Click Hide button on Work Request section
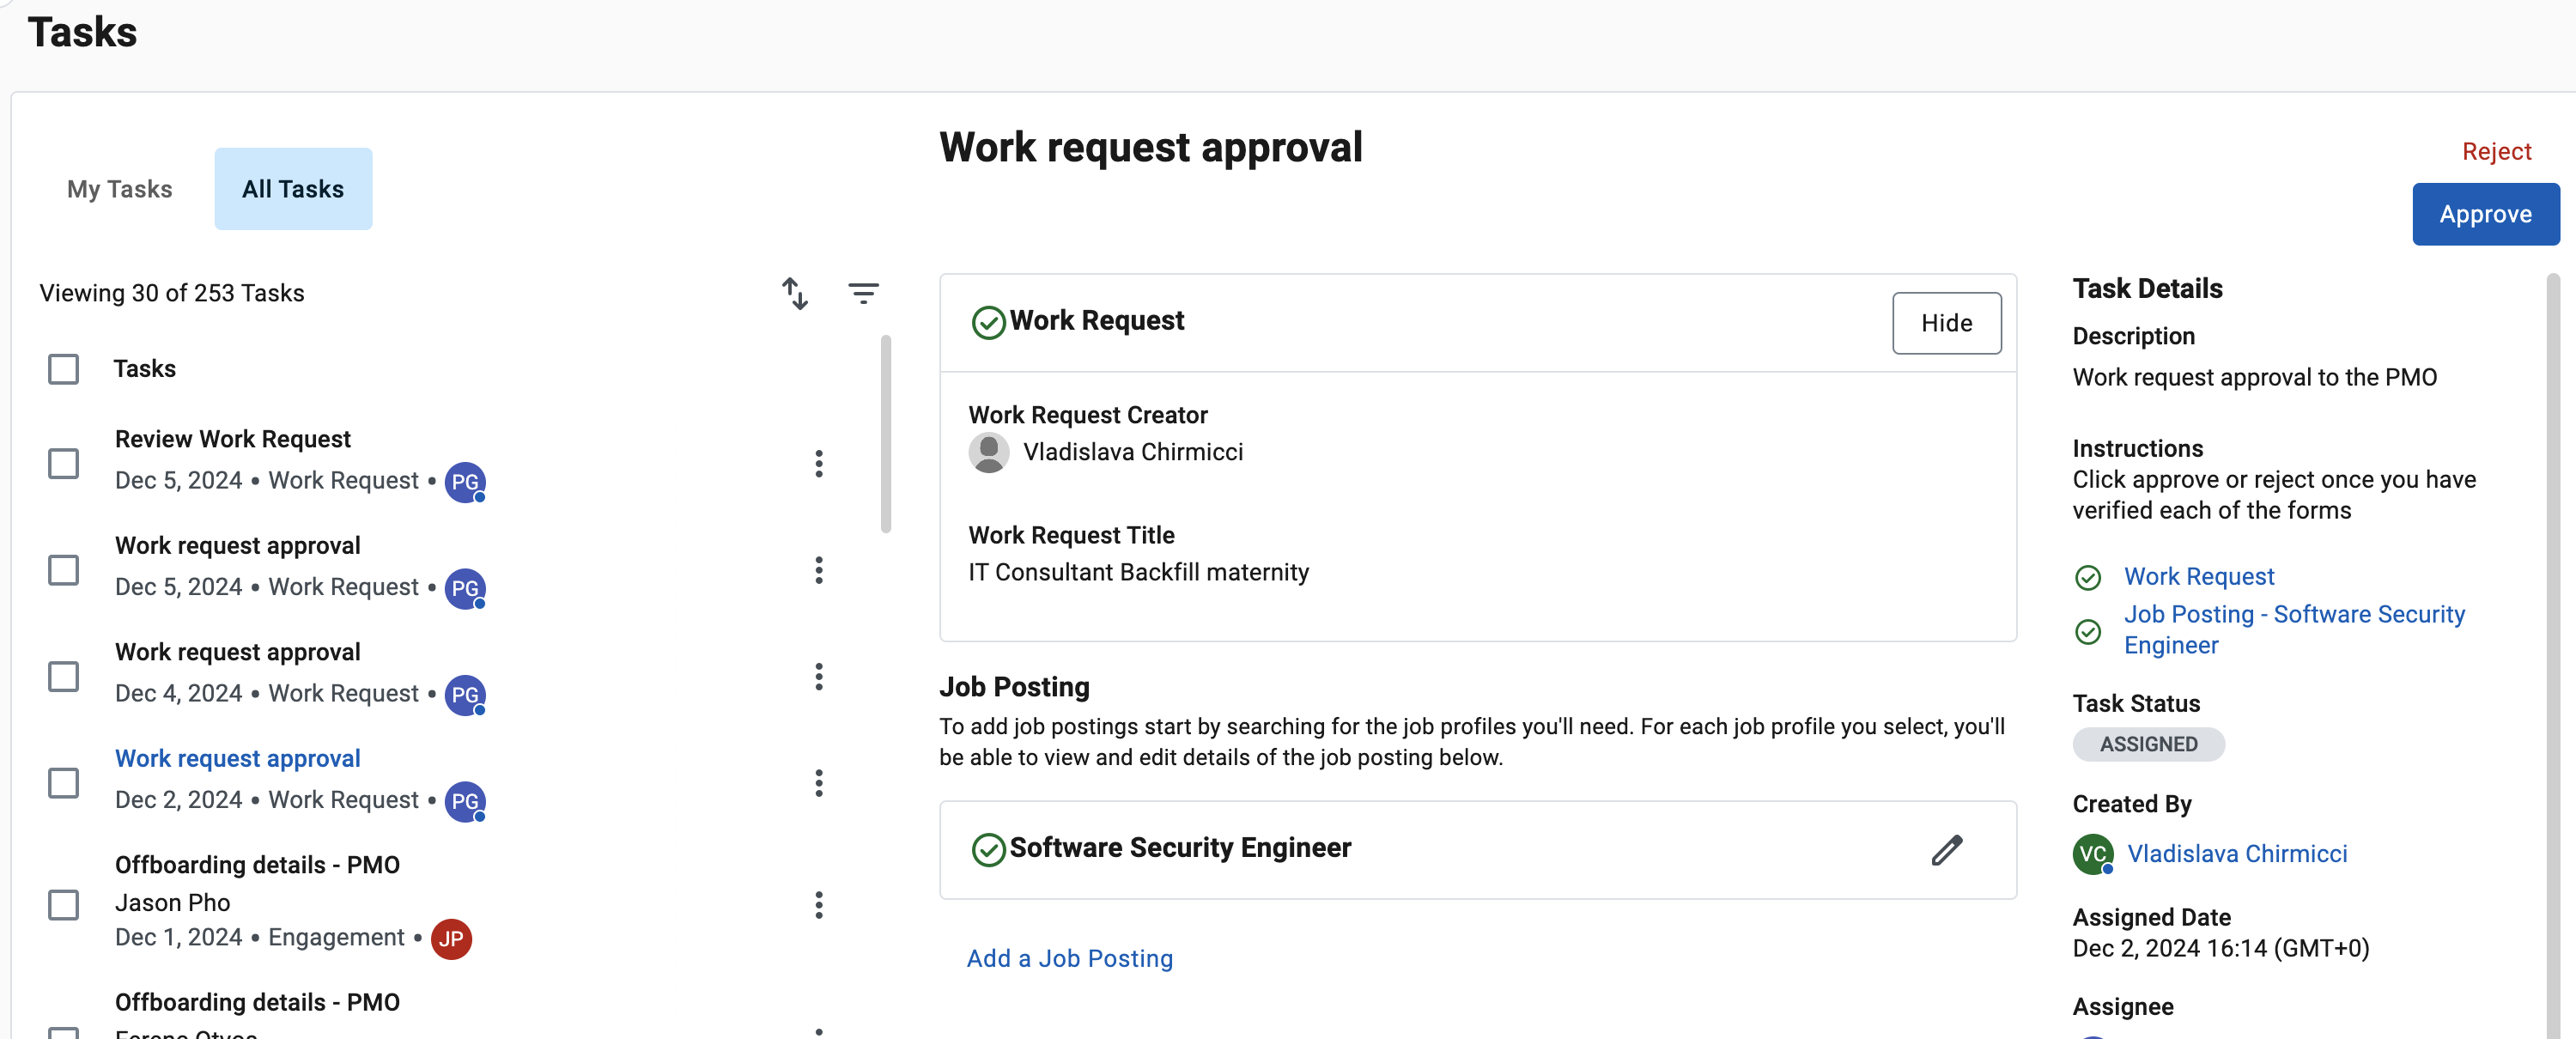The width and height of the screenshot is (2576, 1039). [x=1948, y=322]
